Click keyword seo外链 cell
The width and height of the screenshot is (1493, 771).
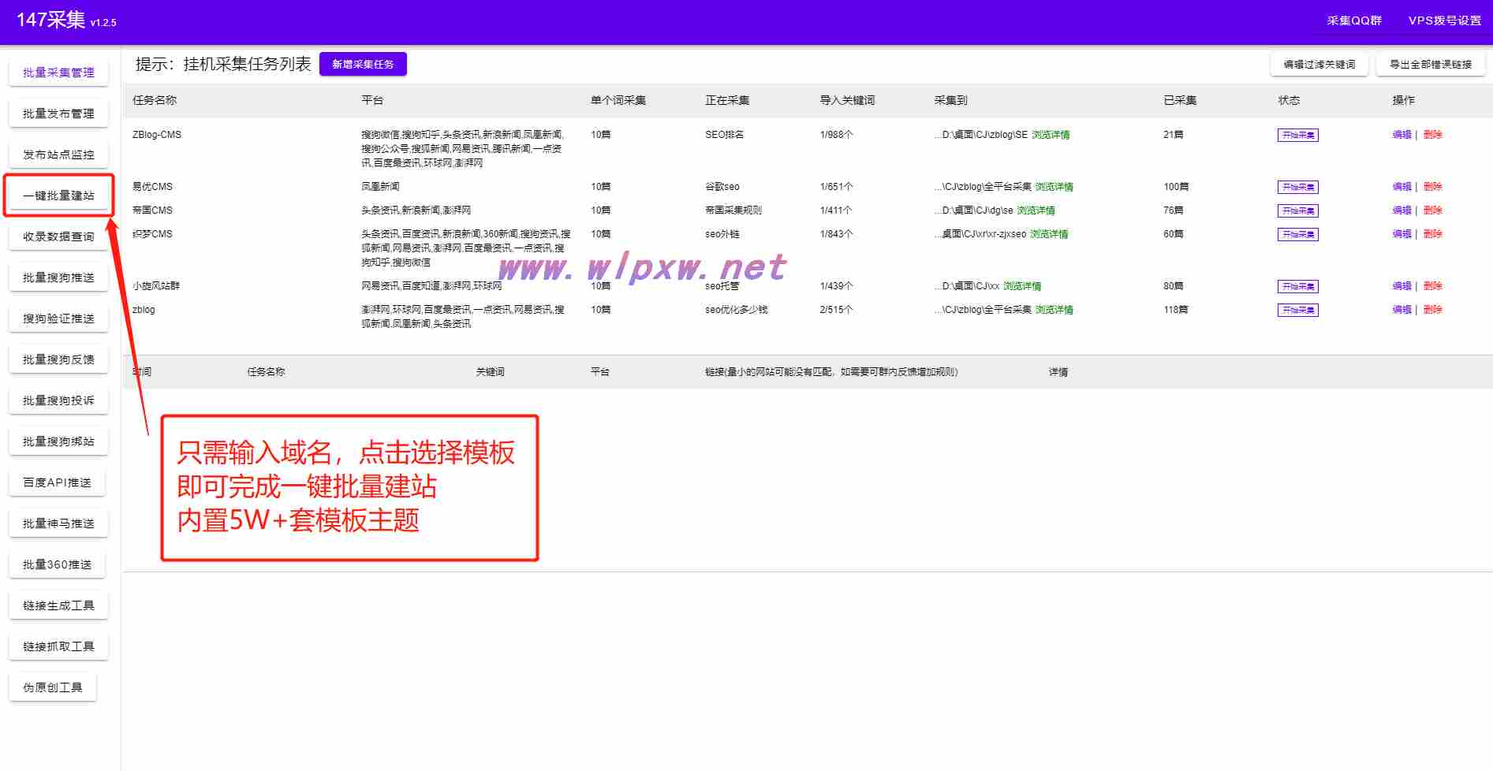(x=722, y=234)
